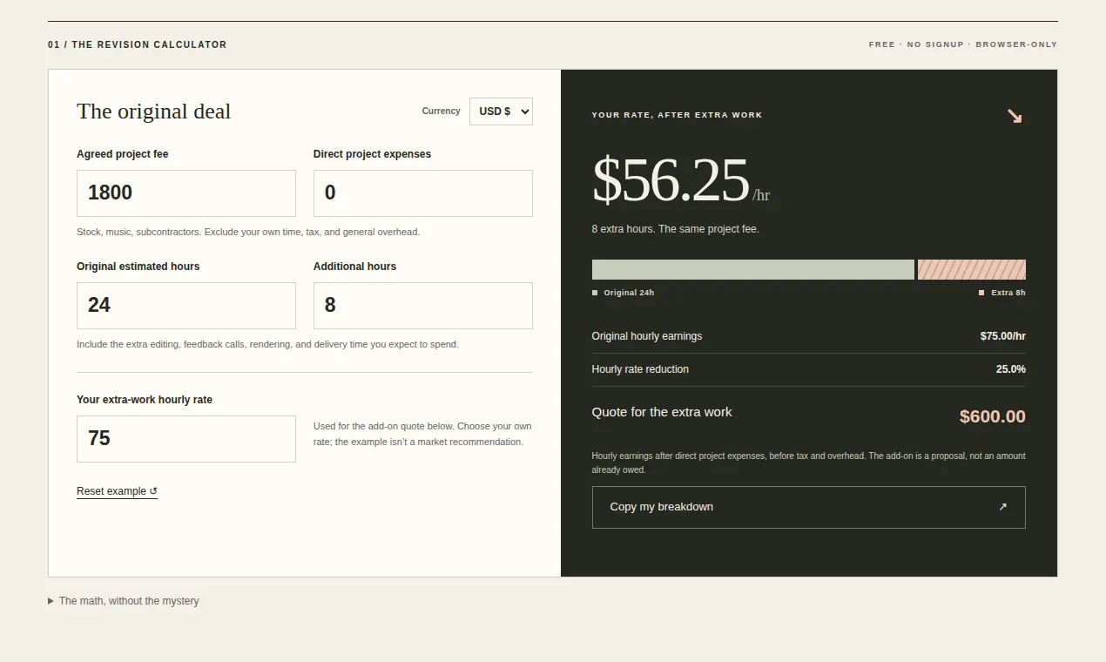Click the Copy my breakdown button

808,507
